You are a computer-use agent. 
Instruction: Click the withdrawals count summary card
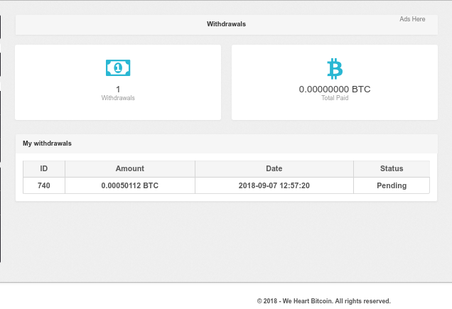coord(118,82)
